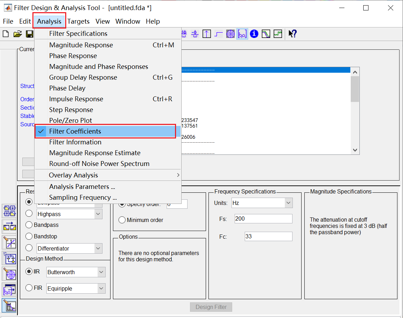Open the View menu

[102, 21]
